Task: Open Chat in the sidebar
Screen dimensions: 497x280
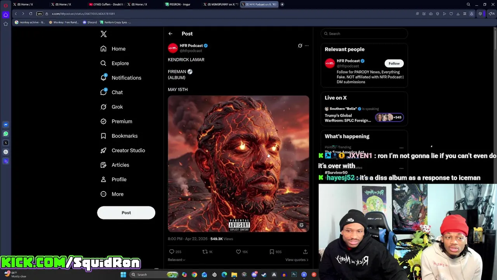Action: coord(111,92)
